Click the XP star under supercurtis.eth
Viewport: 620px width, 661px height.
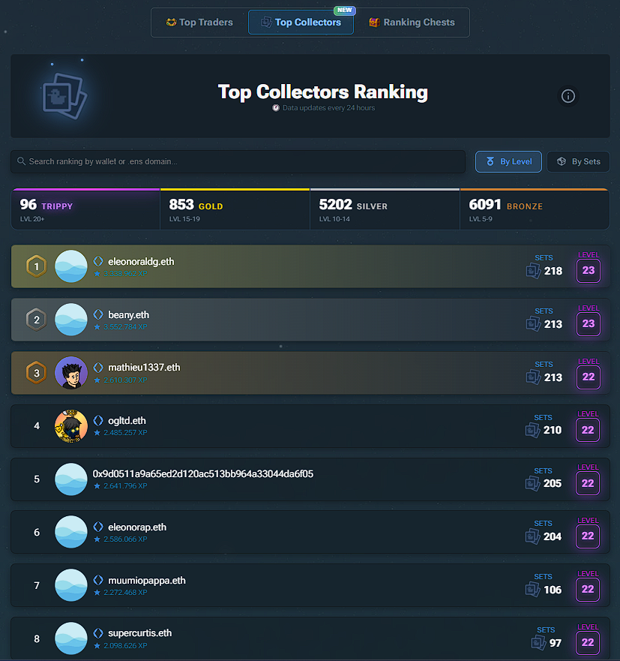pyautogui.click(x=98, y=645)
